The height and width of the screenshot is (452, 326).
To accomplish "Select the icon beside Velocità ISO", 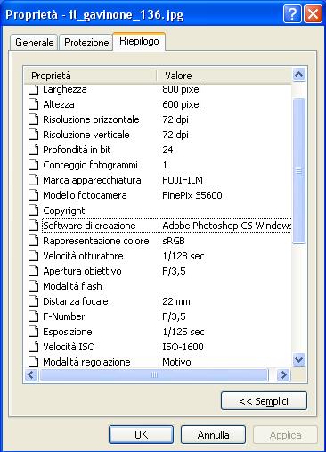I will [x=33, y=347].
